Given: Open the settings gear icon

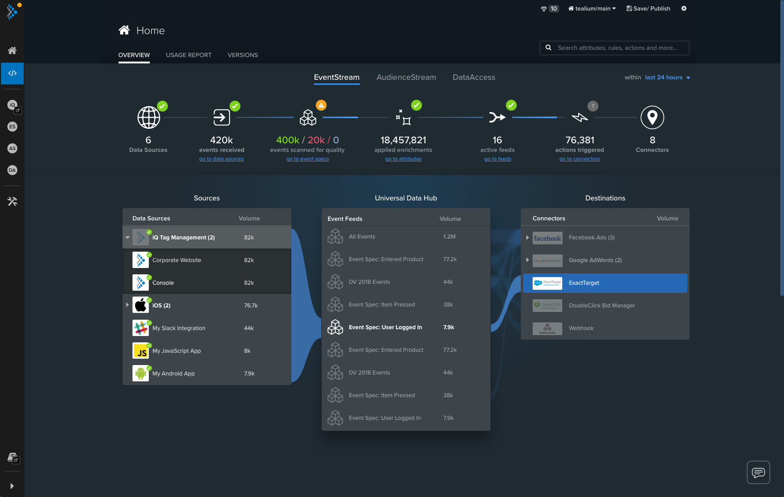Looking at the screenshot, I should [x=684, y=9].
